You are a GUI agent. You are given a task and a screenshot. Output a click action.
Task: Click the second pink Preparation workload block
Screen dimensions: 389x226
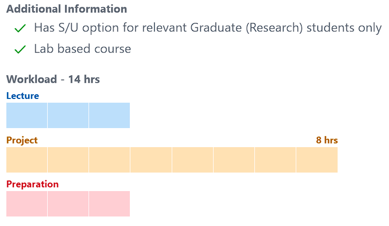click(68, 204)
